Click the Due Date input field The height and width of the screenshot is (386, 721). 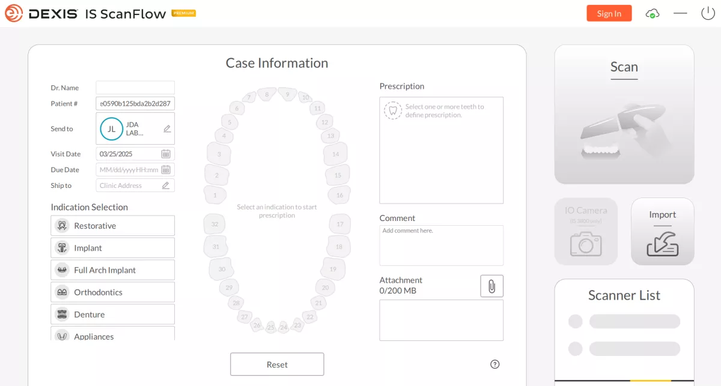(135, 170)
